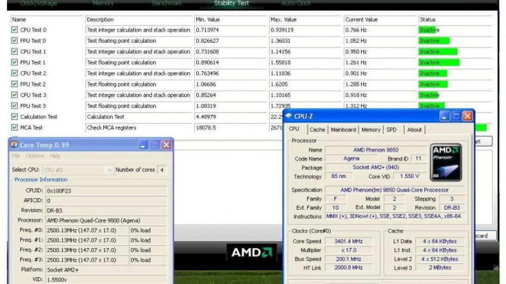Open the About tab in CPU-Z
The width and height of the screenshot is (506, 284).
point(414,129)
